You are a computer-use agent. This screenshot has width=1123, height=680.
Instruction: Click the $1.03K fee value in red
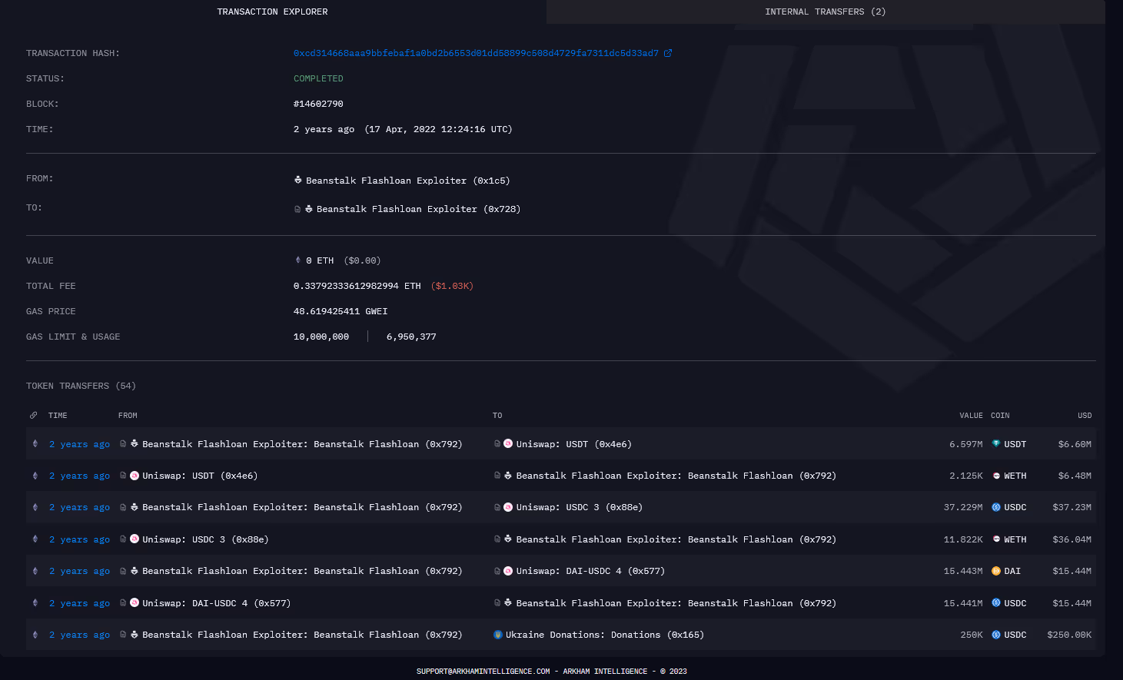[452, 285]
